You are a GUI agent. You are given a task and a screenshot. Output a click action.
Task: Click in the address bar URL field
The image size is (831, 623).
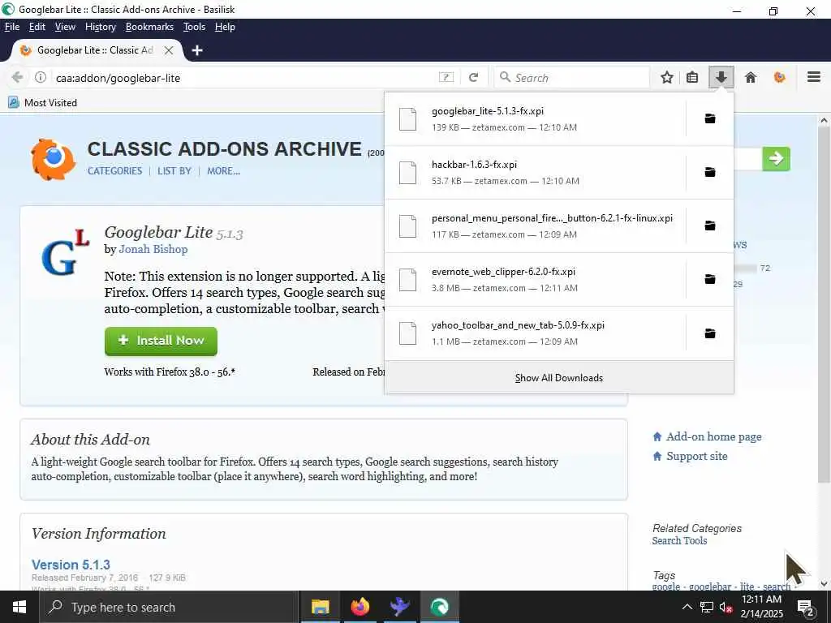[x=243, y=78]
